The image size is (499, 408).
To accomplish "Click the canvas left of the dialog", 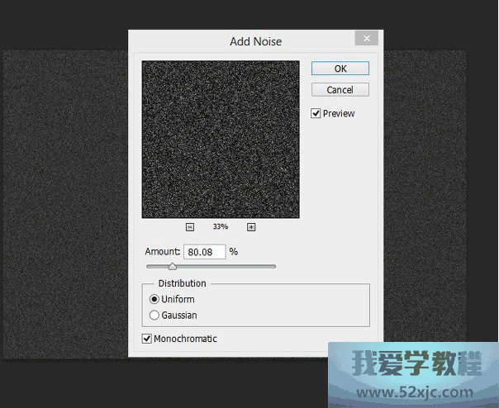I will tap(64, 206).
